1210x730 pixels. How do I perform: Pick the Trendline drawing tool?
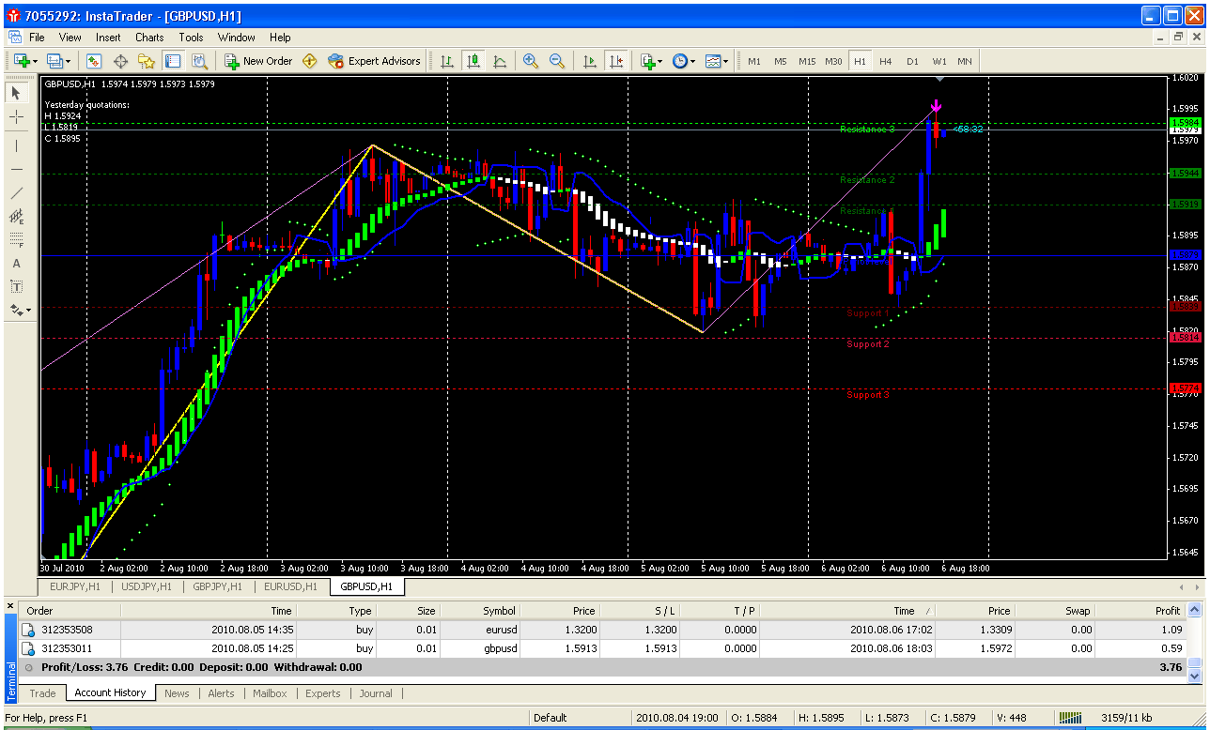[x=16, y=193]
